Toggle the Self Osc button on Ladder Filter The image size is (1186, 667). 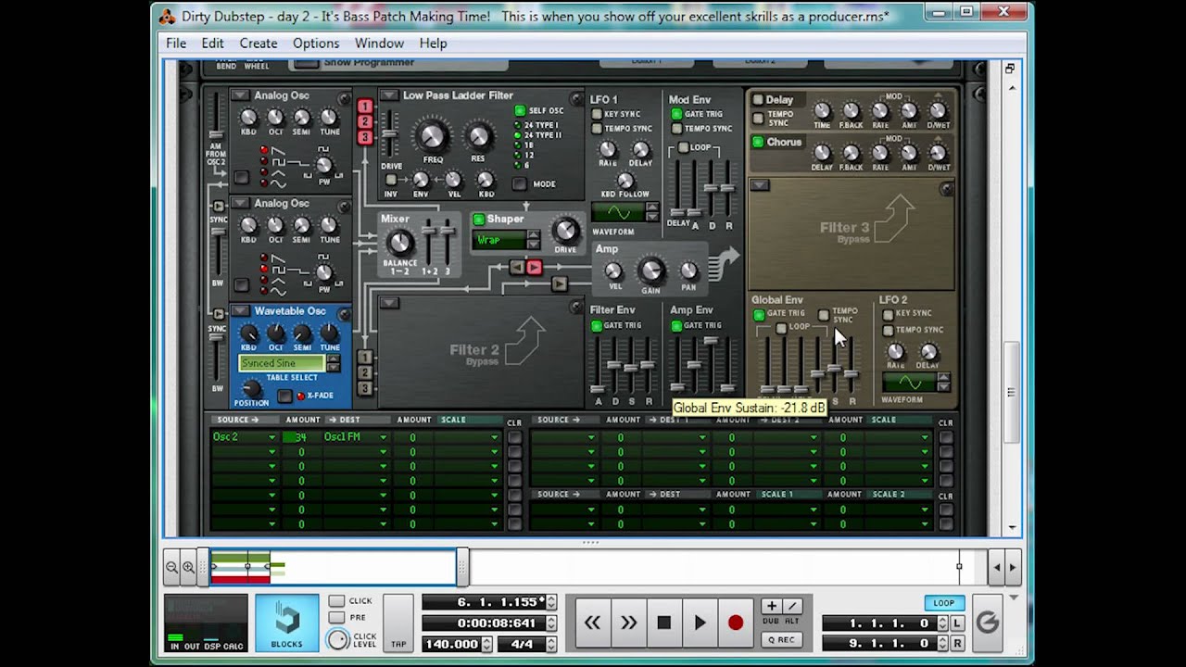(x=520, y=111)
